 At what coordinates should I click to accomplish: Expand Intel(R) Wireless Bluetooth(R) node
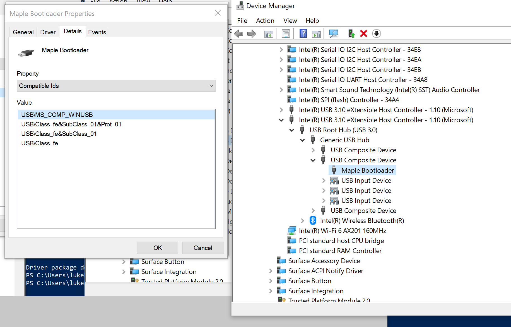(302, 220)
